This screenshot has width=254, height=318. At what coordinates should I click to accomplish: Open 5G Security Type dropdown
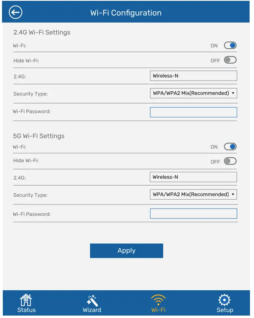pyautogui.click(x=193, y=194)
